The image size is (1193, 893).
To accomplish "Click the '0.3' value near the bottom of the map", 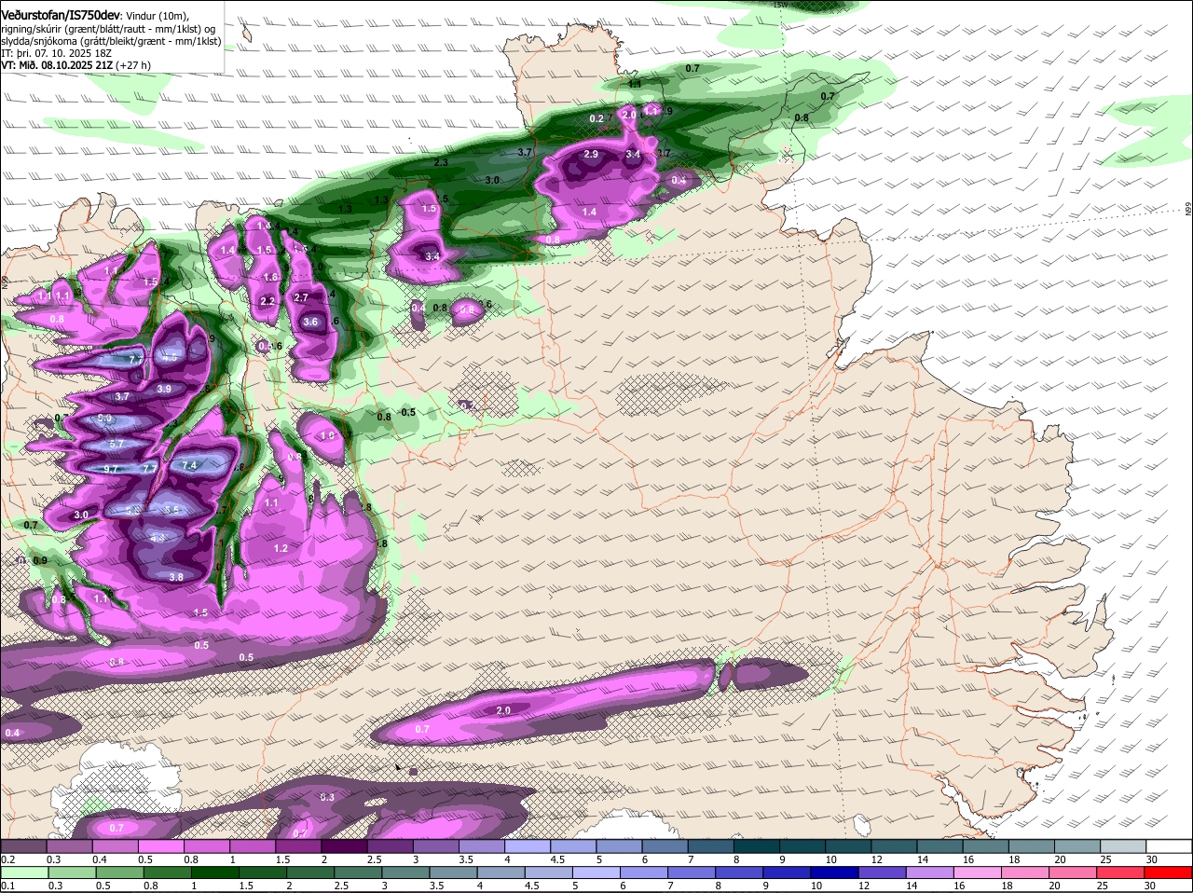I will click(327, 797).
